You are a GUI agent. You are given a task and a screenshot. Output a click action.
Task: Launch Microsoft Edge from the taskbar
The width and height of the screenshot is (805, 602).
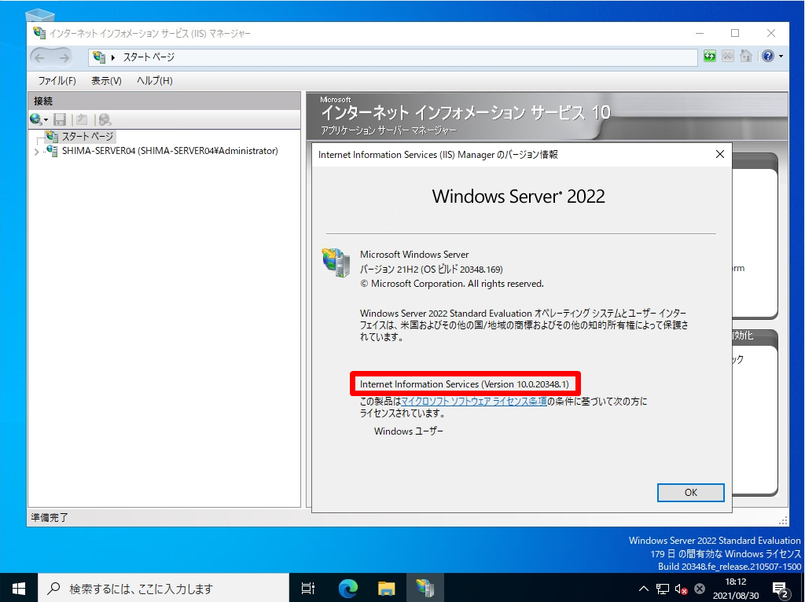click(x=347, y=588)
